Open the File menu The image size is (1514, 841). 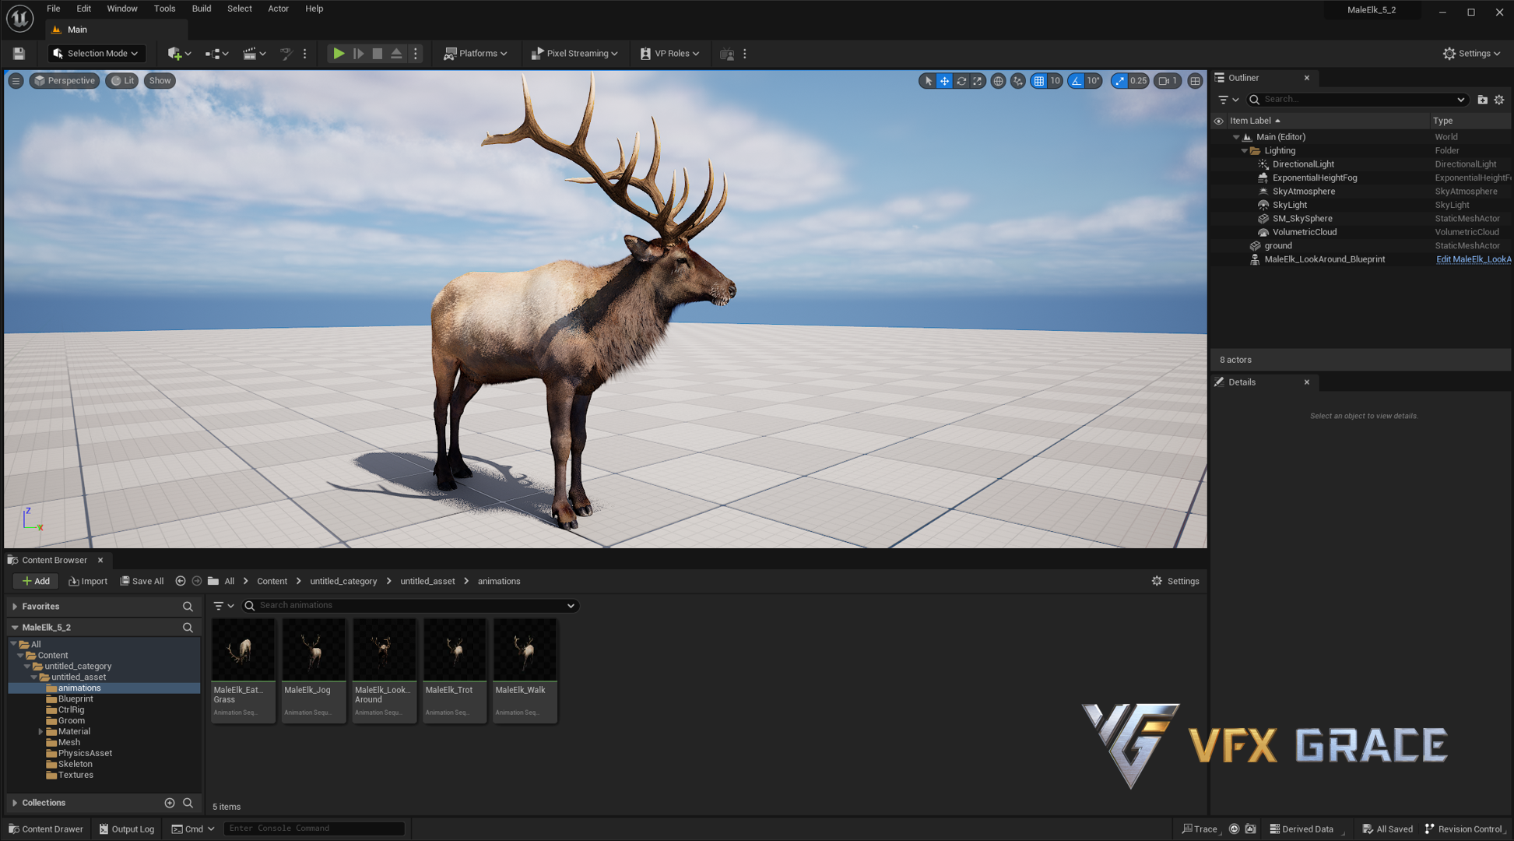coord(53,9)
